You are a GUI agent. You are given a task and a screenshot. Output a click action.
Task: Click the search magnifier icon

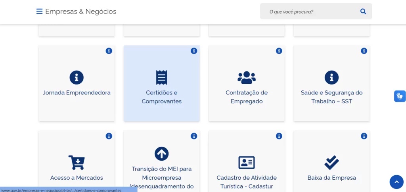363,12
